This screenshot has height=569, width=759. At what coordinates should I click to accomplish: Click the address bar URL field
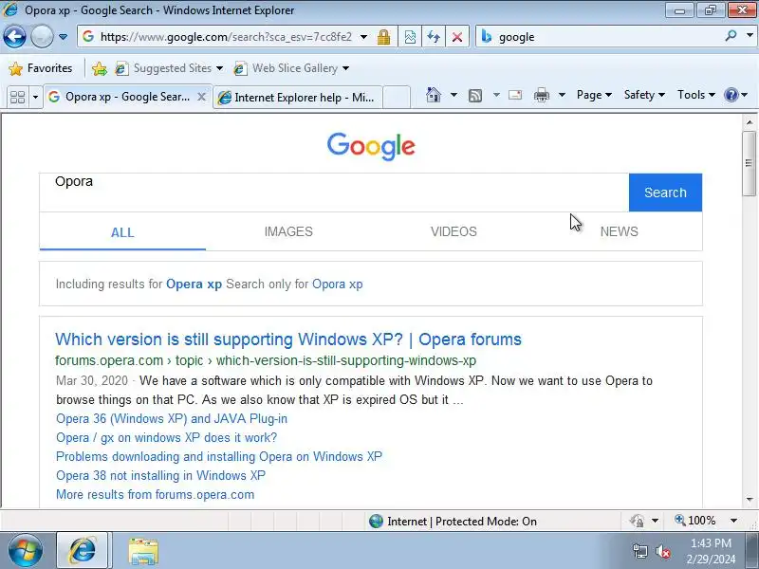pyautogui.click(x=226, y=37)
